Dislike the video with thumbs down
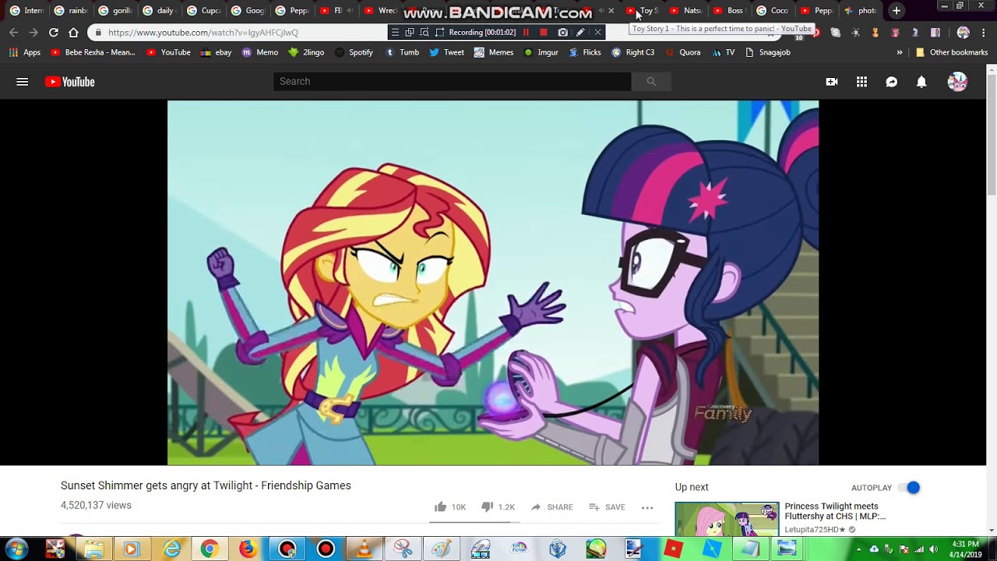Viewport: 997px width, 561px height. tap(488, 507)
